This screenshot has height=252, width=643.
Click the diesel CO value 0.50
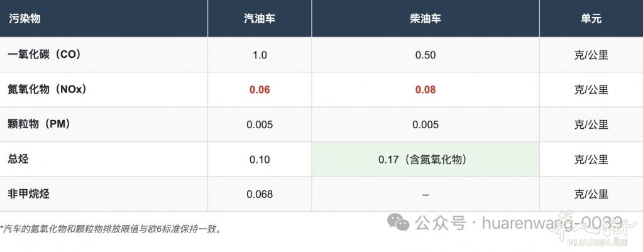pyautogui.click(x=425, y=55)
